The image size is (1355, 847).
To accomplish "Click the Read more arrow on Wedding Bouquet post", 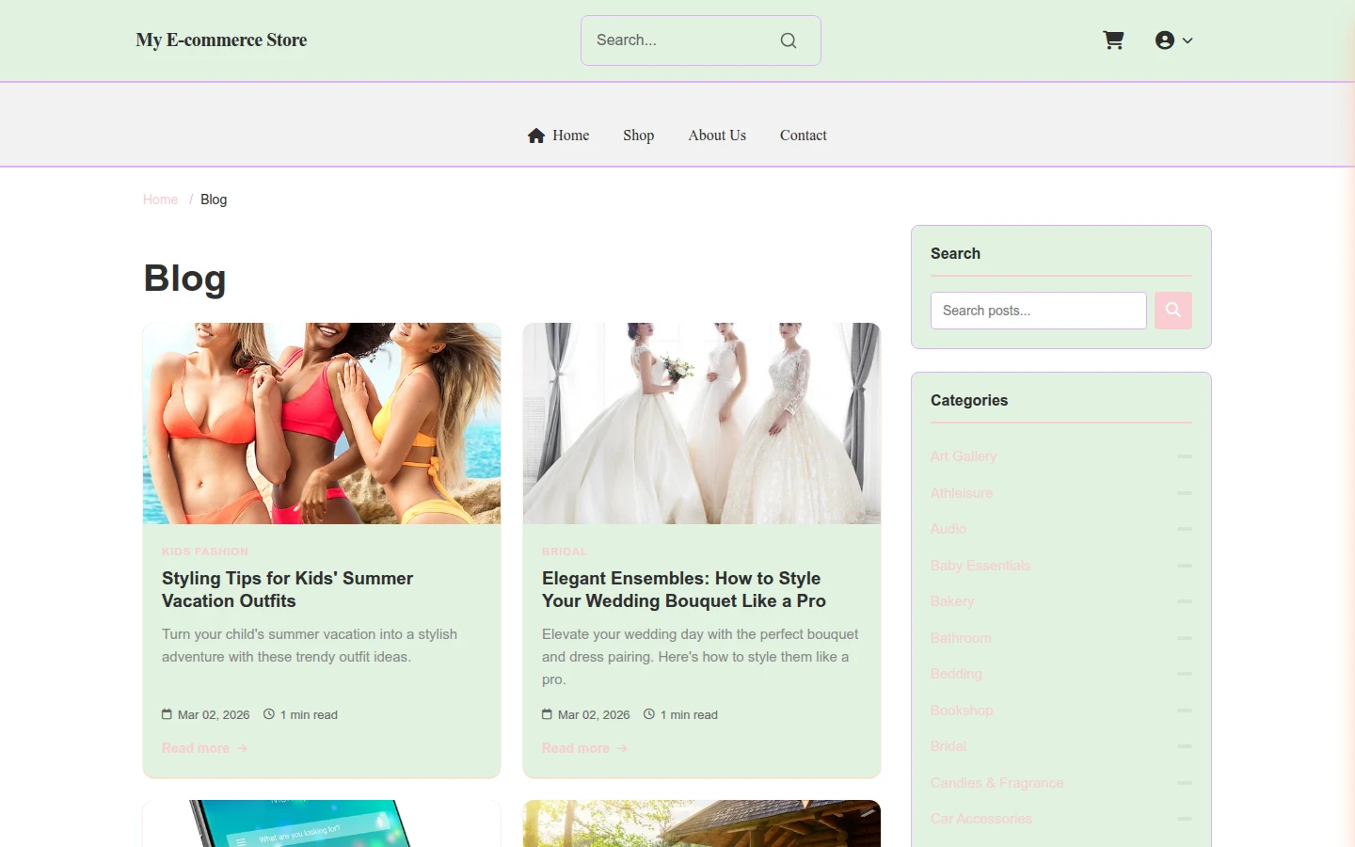I will coord(622,748).
